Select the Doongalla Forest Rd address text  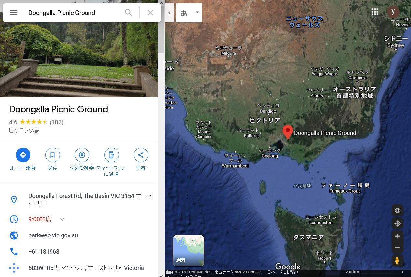[90, 200]
